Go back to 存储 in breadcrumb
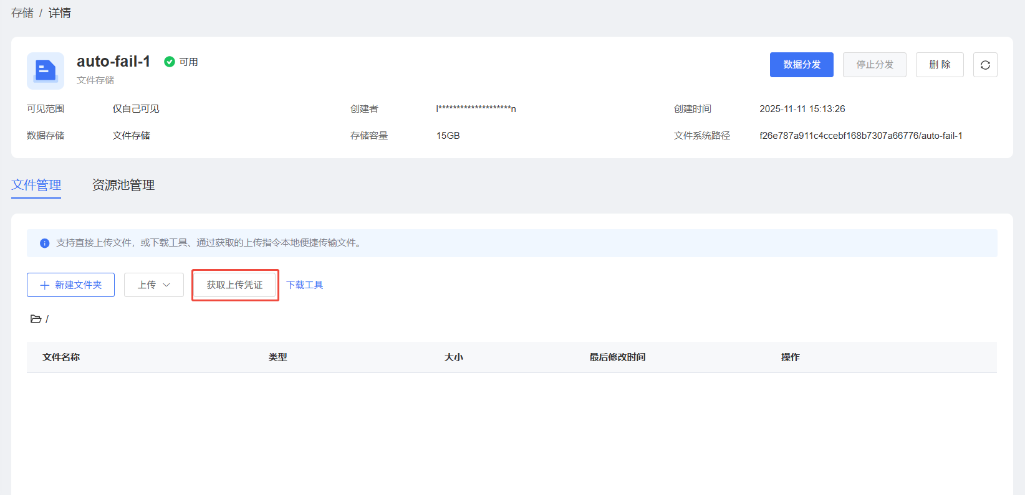Screen dimensions: 1025x495 (x=22, y=13)
